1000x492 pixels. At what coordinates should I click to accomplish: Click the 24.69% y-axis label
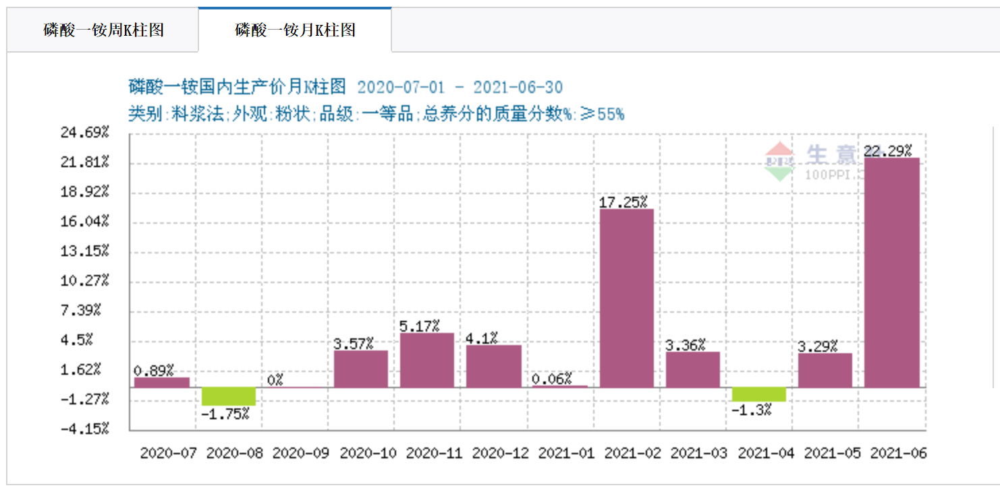(x=85, y=132)
